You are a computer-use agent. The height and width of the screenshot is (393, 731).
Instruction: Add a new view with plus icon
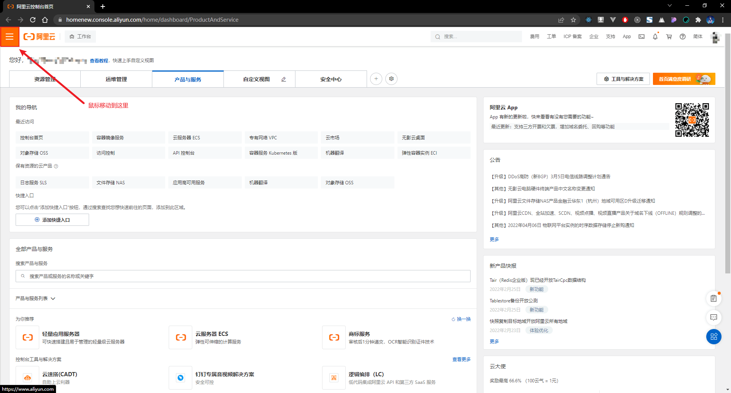coord(376,79)
